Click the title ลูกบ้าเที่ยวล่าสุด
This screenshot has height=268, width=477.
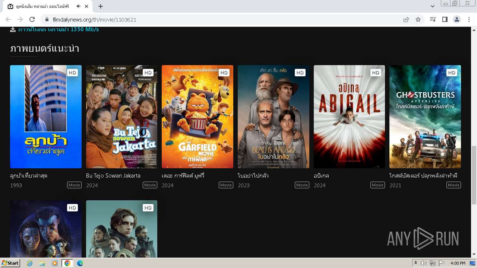[x=29, y=176]
